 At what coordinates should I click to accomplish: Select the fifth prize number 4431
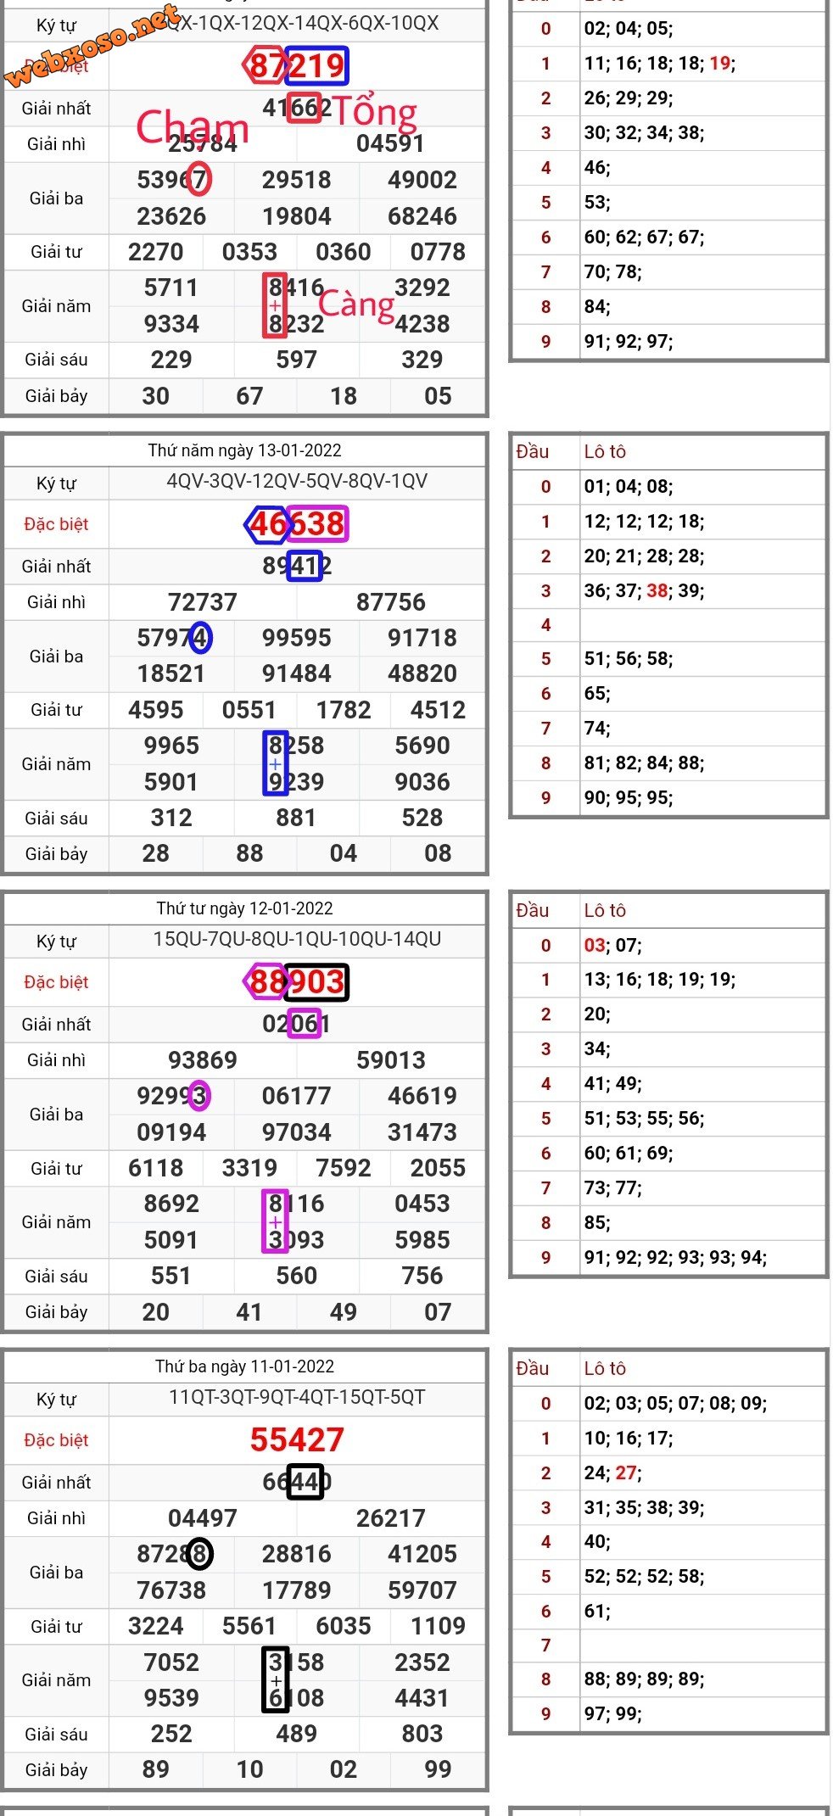[422, 1698]
